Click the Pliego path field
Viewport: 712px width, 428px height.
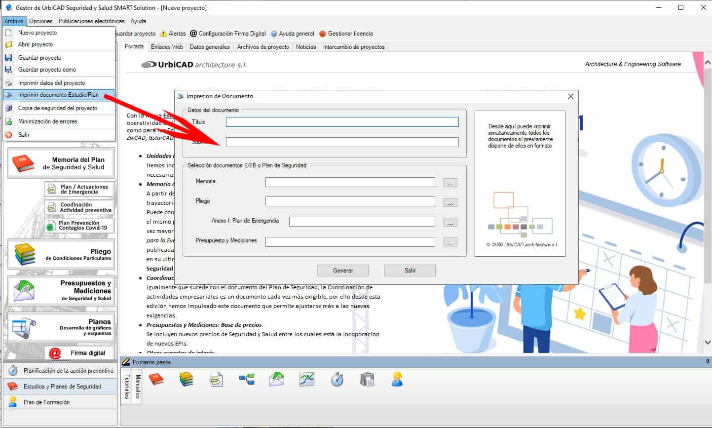tap(350, 201)
